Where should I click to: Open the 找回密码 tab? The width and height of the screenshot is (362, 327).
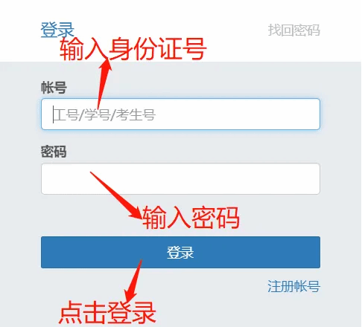point(293,30)
